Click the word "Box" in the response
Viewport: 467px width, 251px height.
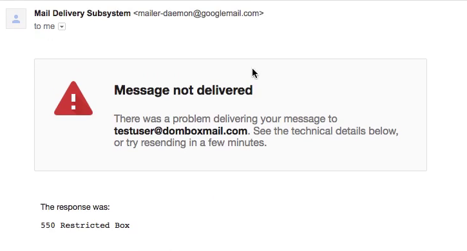pos(122,225)
